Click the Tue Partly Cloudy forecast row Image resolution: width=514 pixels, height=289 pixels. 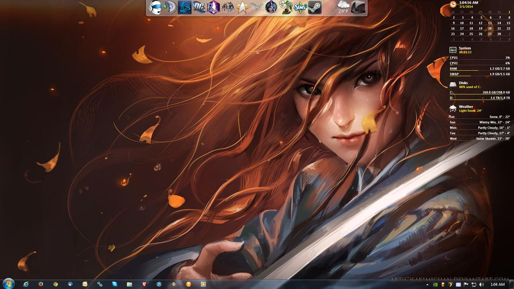[480, 133]
